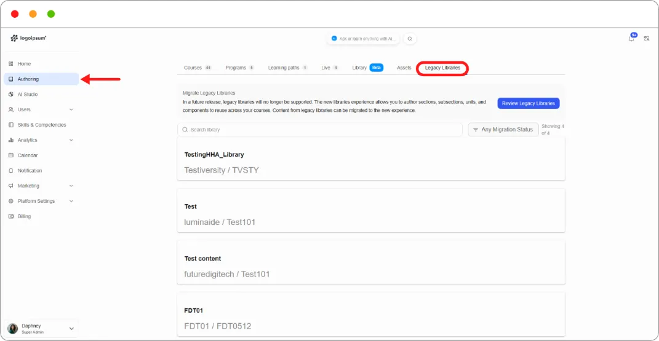Open Skills & Competencies page

(41, 125)
